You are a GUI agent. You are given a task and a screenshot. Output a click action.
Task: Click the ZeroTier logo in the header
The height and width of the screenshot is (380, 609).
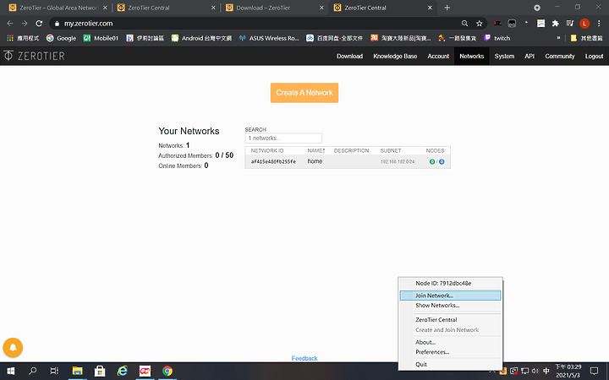pyautogui.click(x=34, y=56)
